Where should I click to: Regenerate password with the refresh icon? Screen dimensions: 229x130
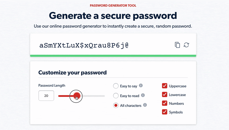[x=186, y=45]
